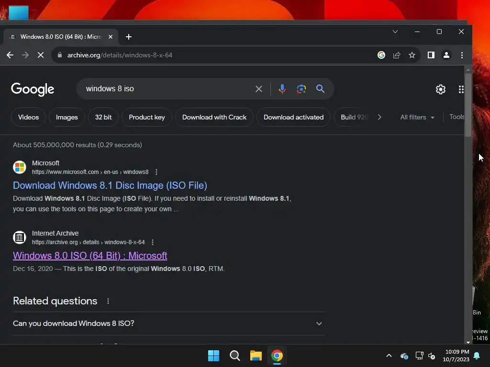The width and height of the screenshot is (490, 367).
Task: Open options menu for Microsoft result
Action: coord(156,172)
